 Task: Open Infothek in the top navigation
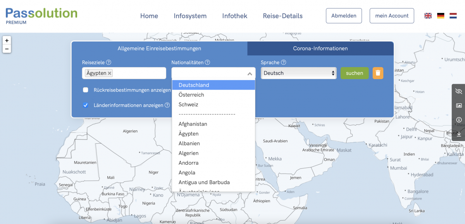(234, 16)
